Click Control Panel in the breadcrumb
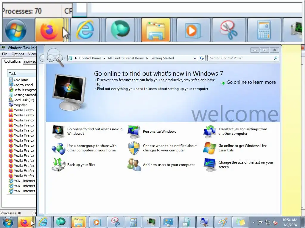Image resolution: width=305 pixels, height=228 pixels. coord(90,58)
